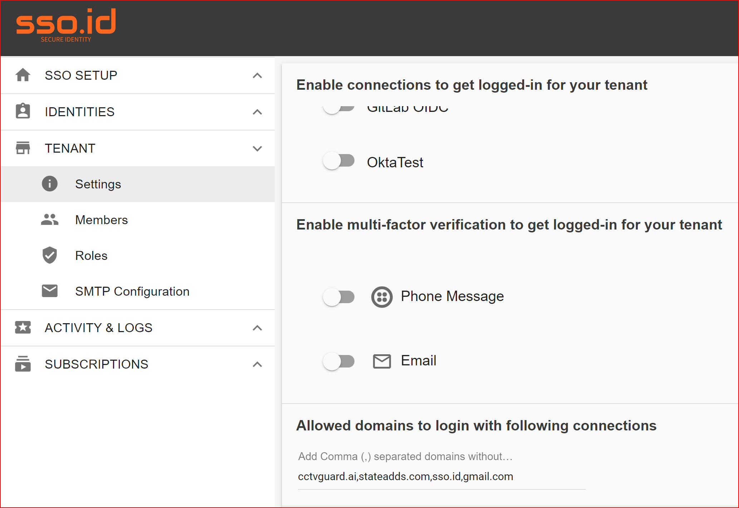
Task: Click the Subscriptions play icon
Action: tap(23, 364)
